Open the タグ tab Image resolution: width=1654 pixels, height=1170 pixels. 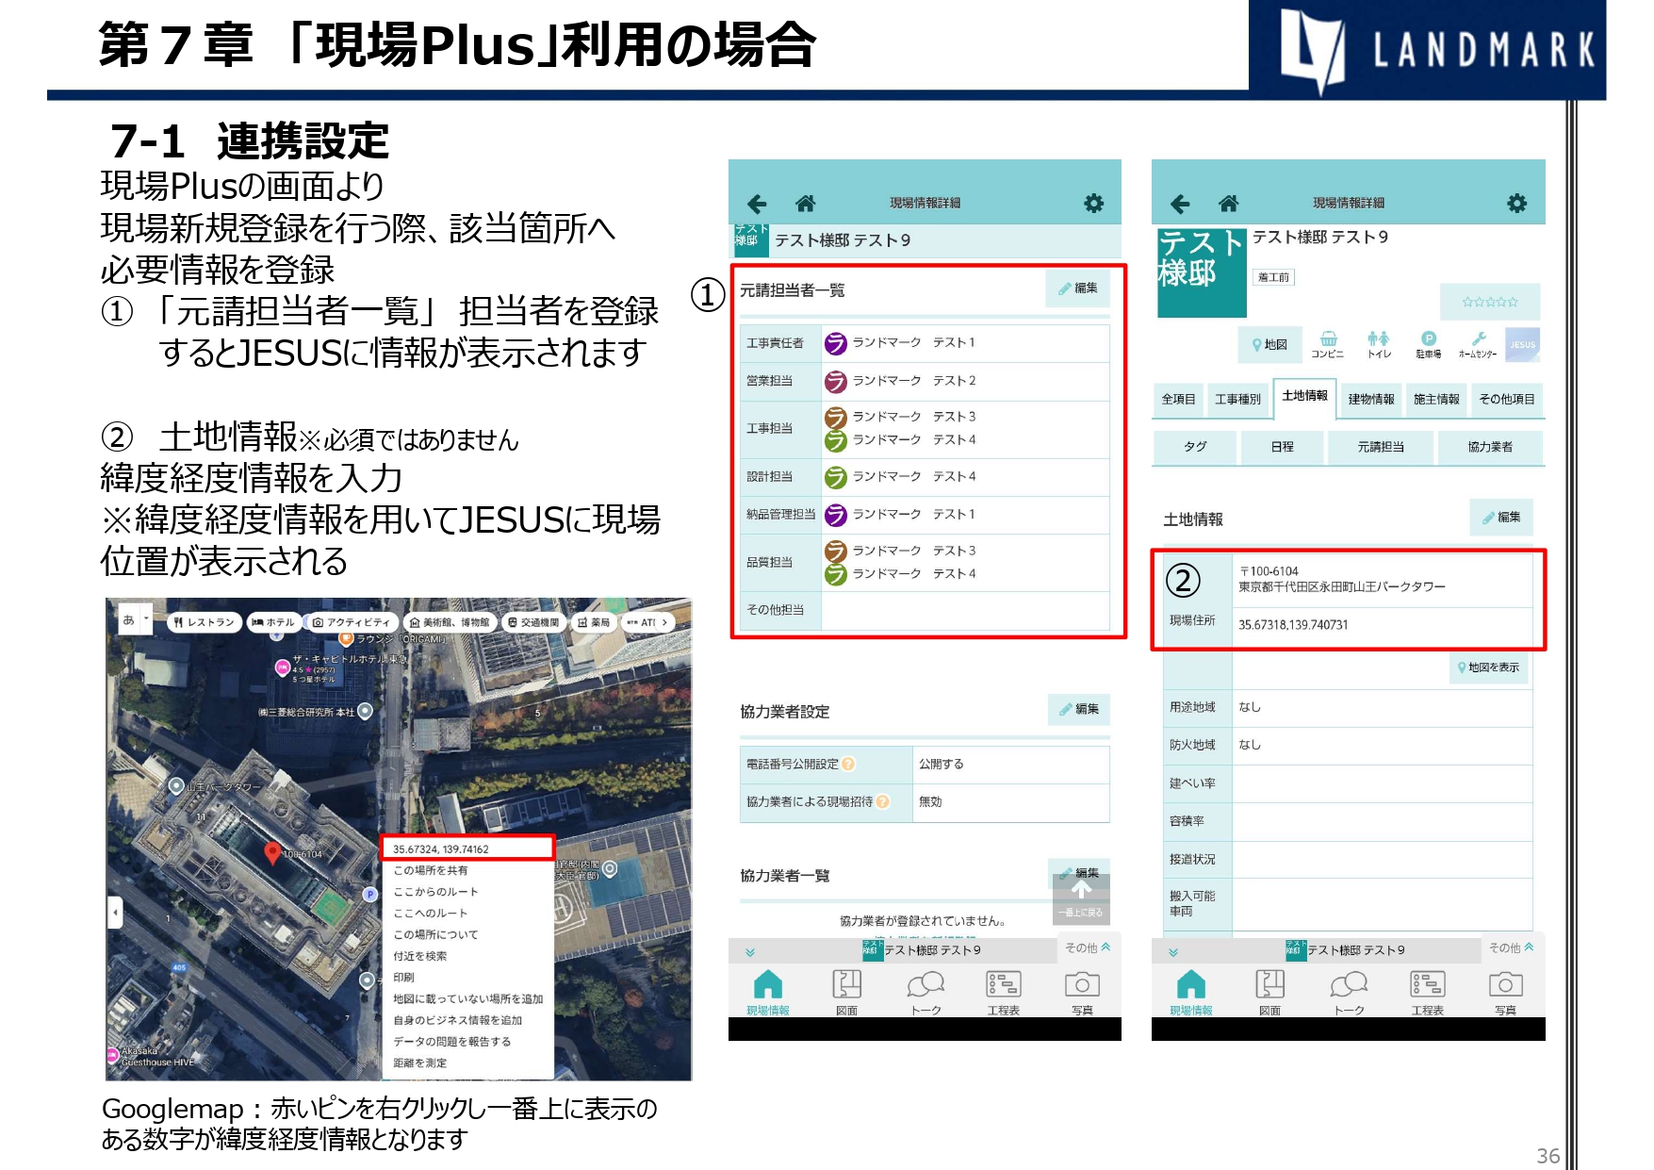coord(1195,447)
